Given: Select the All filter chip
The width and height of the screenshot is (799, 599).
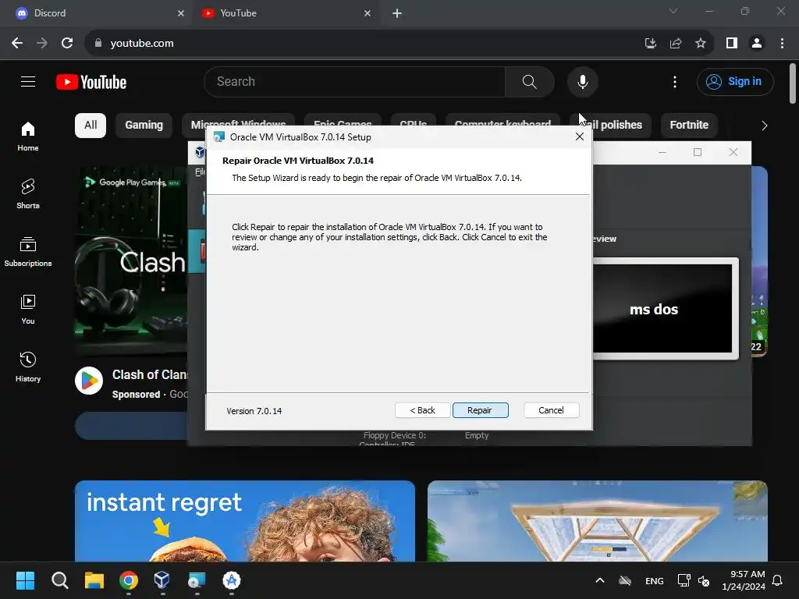Looking at the screenshot, I should tap(91, 126).
